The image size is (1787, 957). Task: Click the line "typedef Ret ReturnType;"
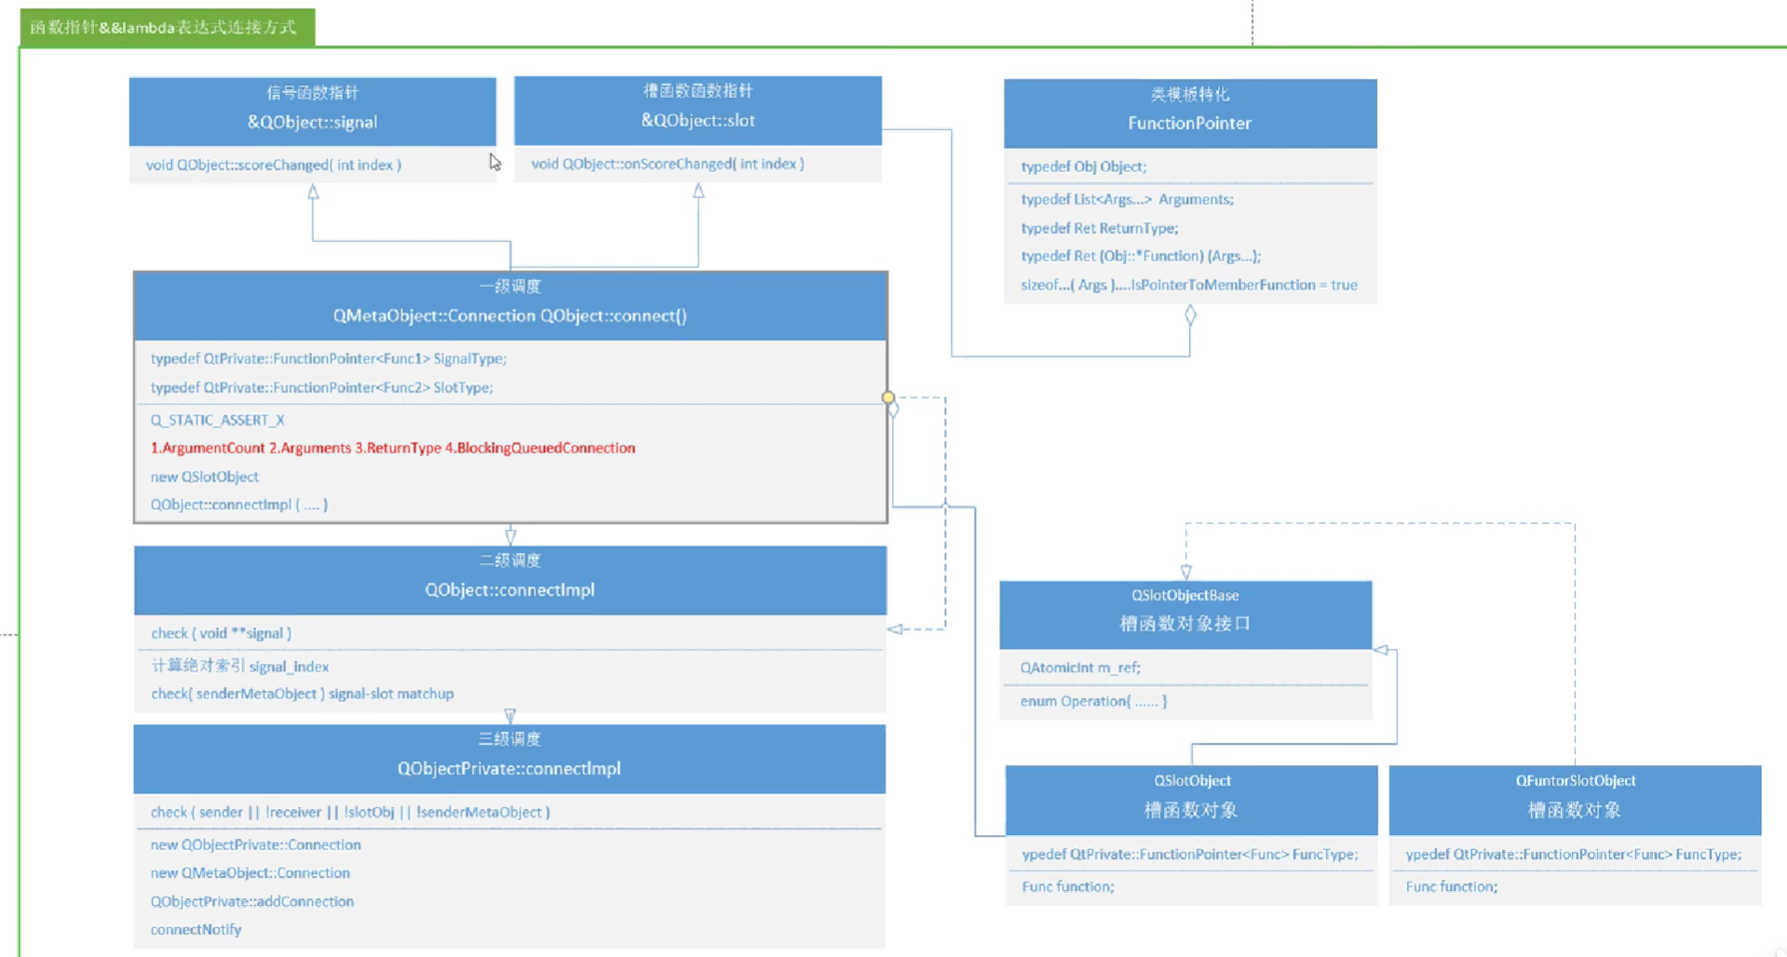coord(1100,228)
